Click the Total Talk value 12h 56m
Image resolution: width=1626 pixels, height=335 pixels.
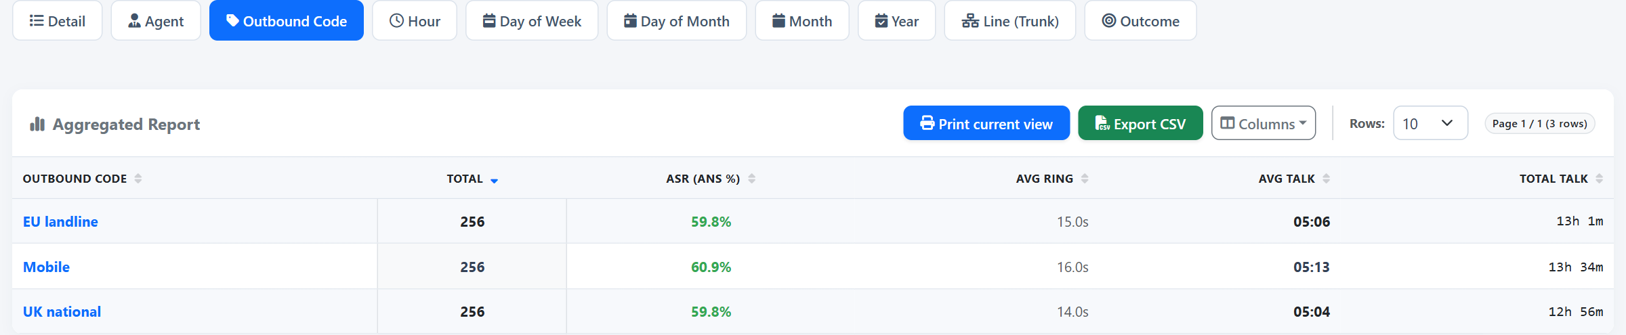tap(1576, 312)
